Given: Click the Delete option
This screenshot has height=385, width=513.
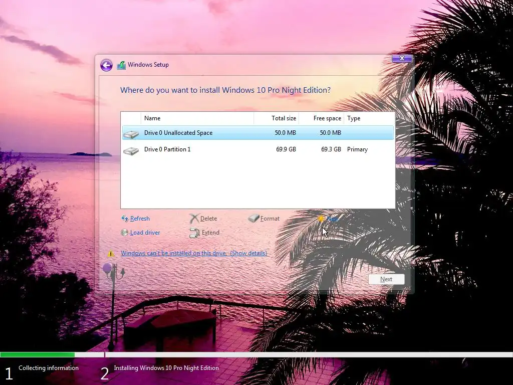Looking at the screenshot, I should pos(208,219).
